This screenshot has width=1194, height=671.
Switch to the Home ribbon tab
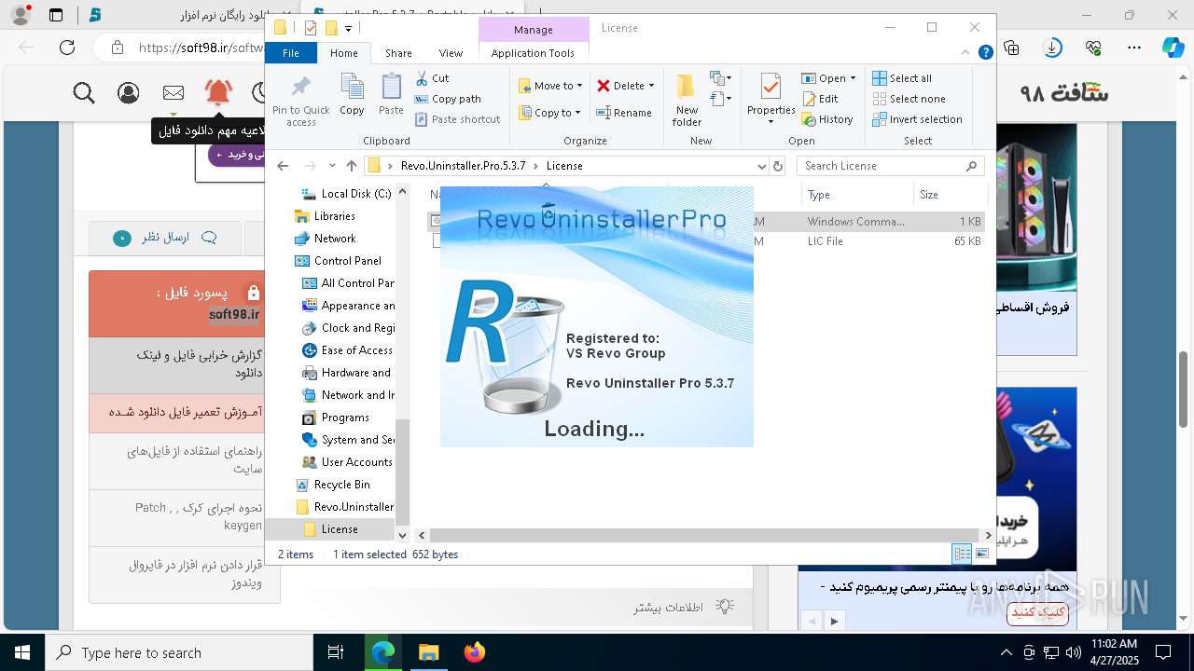(343, 53)
